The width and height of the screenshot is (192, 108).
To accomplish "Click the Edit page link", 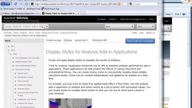I will [68, 40].
